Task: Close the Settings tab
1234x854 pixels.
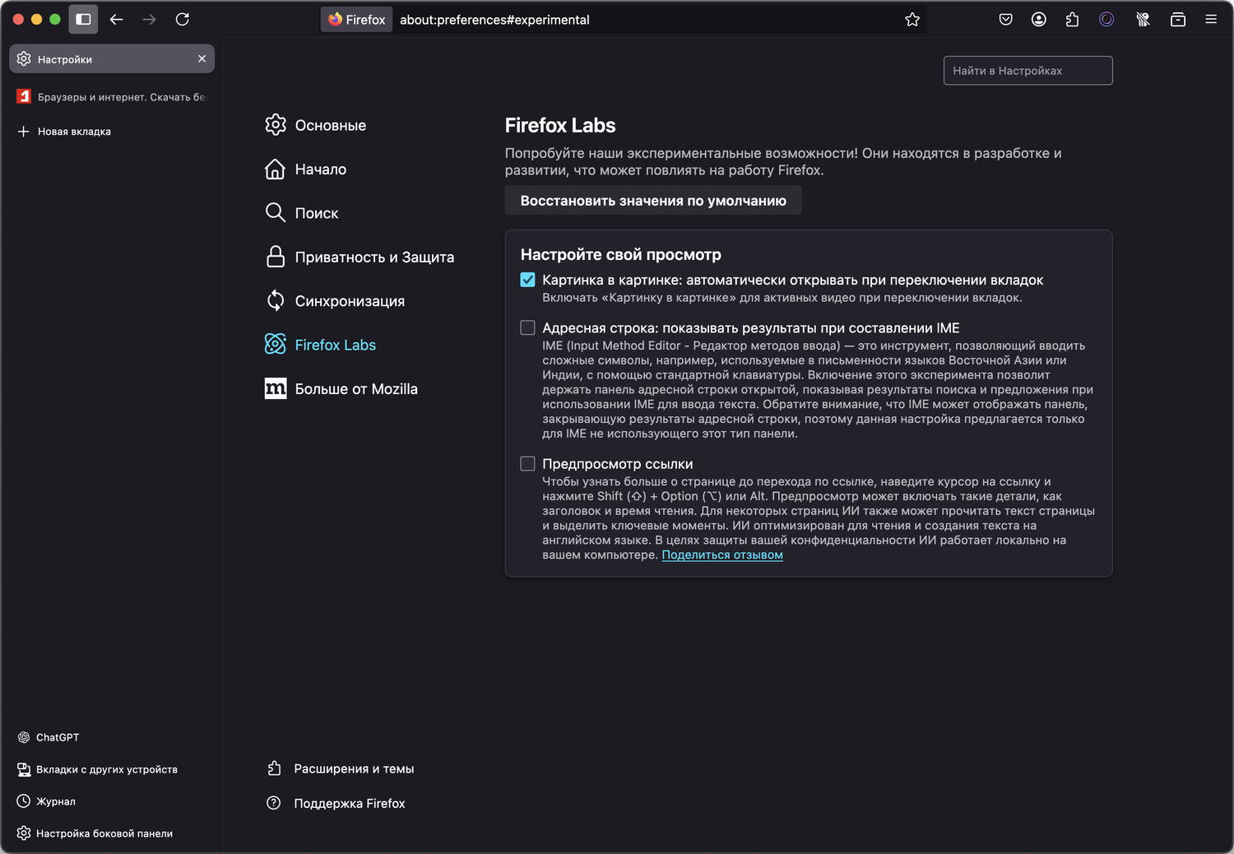Action: point(202,58)
